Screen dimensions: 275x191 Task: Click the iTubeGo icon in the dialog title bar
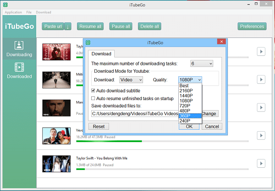point(88,42)
